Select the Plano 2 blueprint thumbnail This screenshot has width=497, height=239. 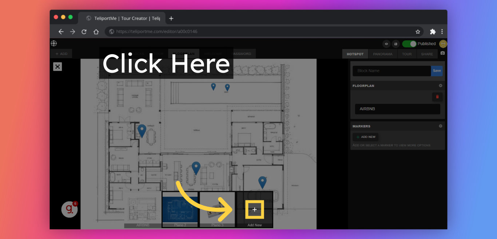(180, 210)
